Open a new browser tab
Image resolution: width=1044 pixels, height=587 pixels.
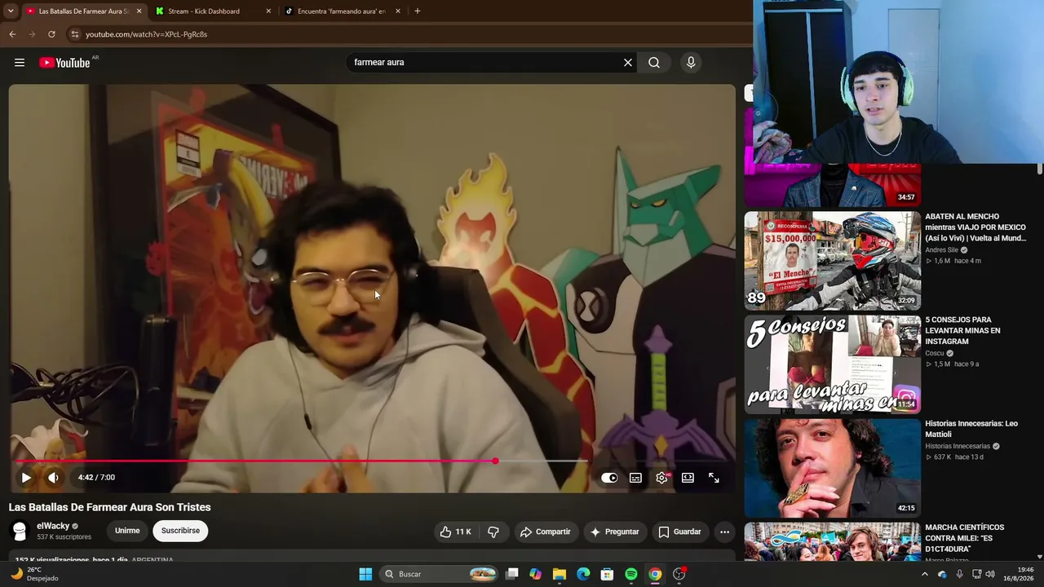coord(418,11)
